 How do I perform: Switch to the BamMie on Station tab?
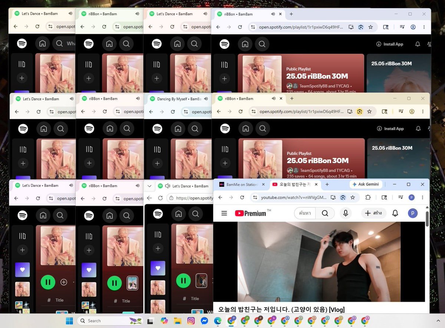point(241,185)
